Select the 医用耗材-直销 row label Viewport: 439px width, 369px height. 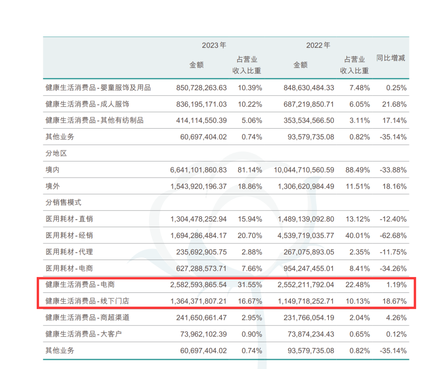pyautogui.click(x=69, y=219)
